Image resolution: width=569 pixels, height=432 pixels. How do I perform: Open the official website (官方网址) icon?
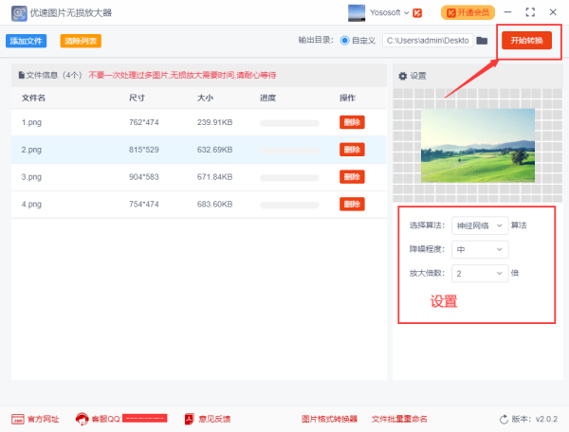(x=18, y=419)
